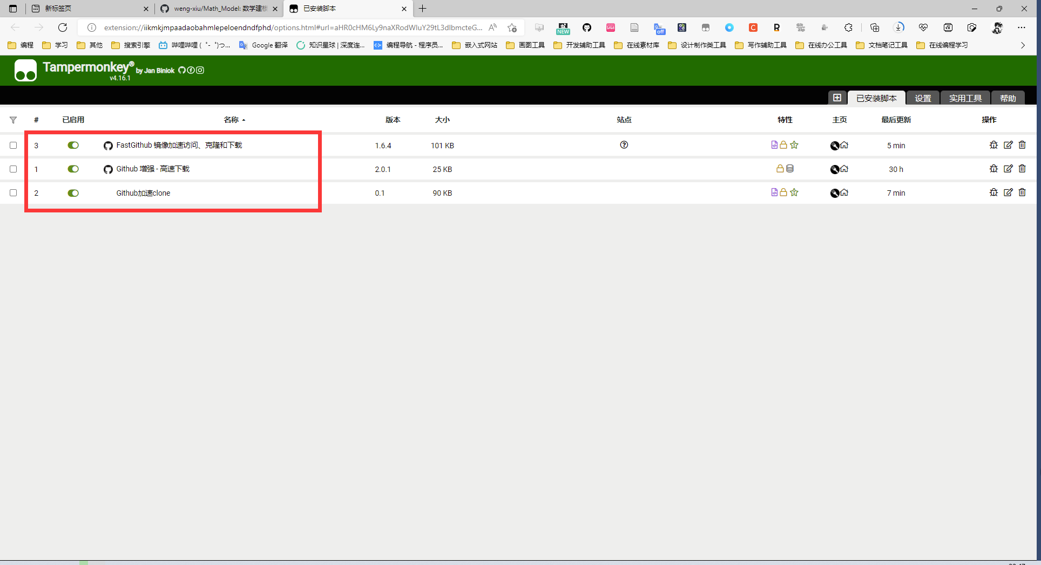Add this page to favorites star icon
Viewport: 1041px width, 565px height.
(512, 27)
